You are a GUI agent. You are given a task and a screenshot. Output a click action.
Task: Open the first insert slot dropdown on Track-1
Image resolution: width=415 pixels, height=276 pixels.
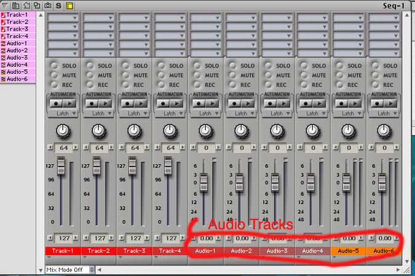tap(62, 18)
